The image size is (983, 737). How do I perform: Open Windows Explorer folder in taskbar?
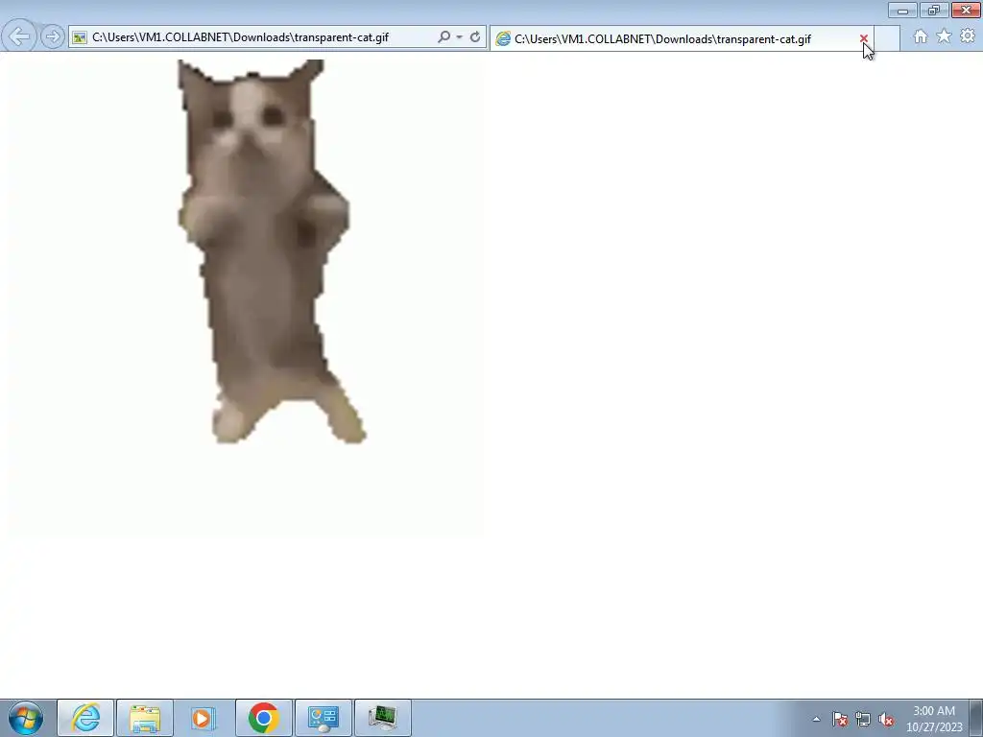[145, 718]
